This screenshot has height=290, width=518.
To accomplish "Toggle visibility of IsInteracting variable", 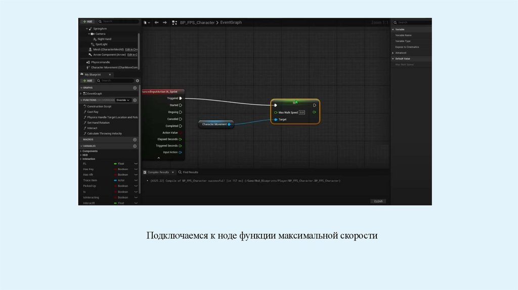I will [136, 198].
